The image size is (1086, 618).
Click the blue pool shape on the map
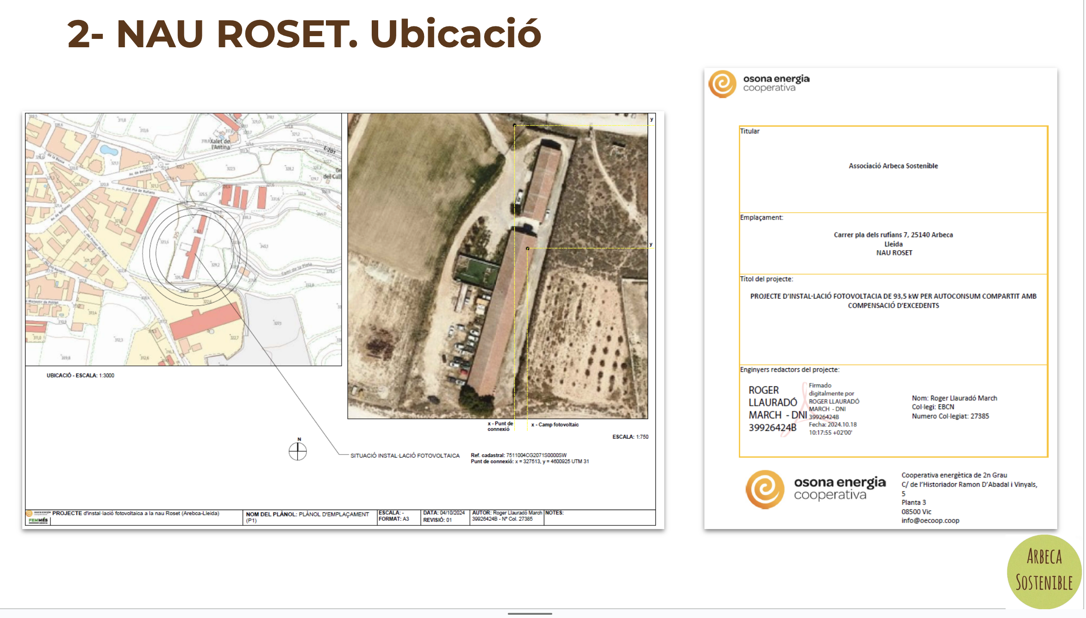[109, 150]
